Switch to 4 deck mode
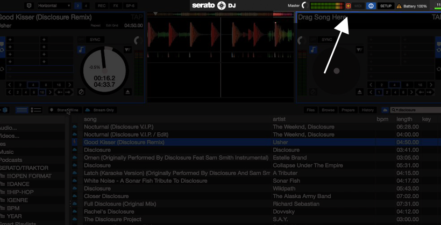The height and width of the screenshot is (225, 441). [x=86, y=5]
